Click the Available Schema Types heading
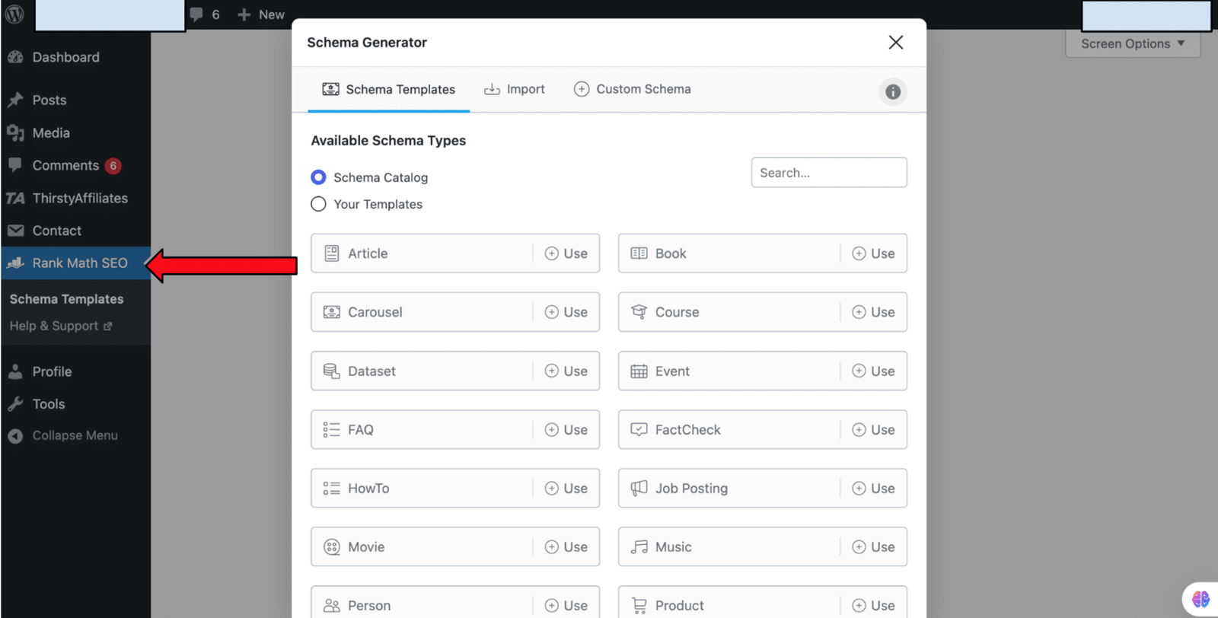The image size is (1218, 618). (388, 141)
